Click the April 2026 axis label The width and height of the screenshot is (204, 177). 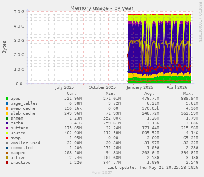(x=177, y=87)
